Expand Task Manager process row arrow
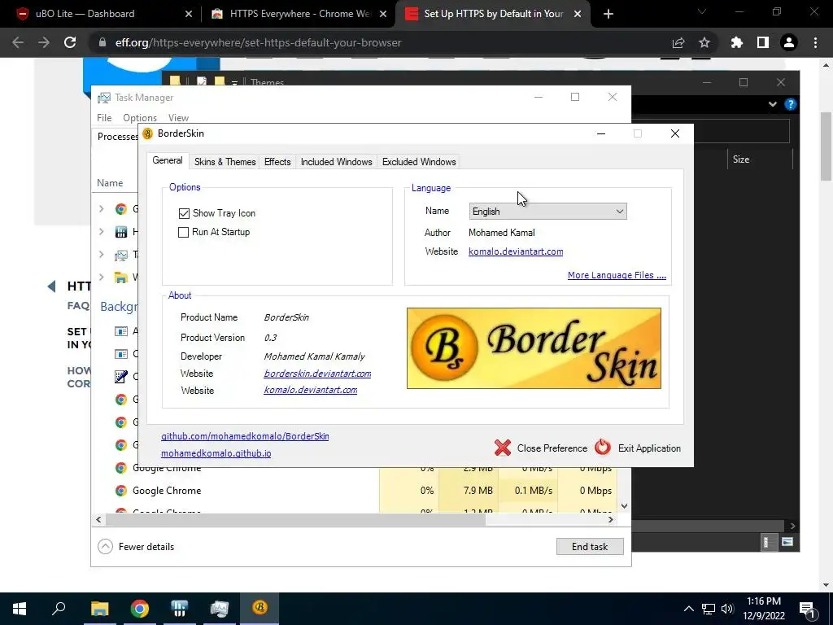The image size is (833, 625). click(102, 254)
